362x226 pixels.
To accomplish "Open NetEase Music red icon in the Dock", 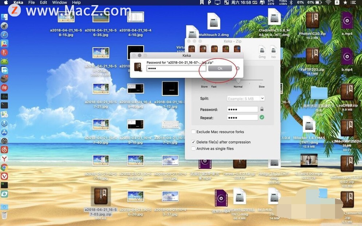I will tap(4, 149).
